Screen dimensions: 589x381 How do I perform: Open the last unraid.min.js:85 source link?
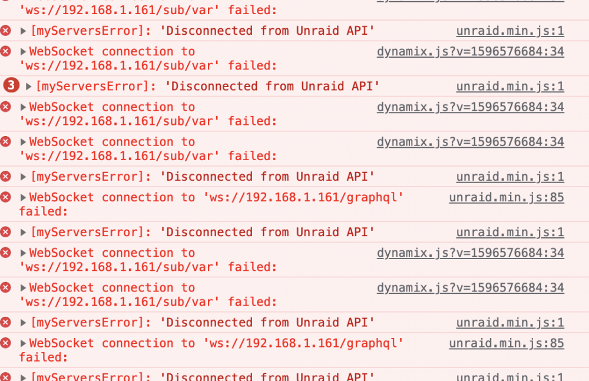point(507,343)
